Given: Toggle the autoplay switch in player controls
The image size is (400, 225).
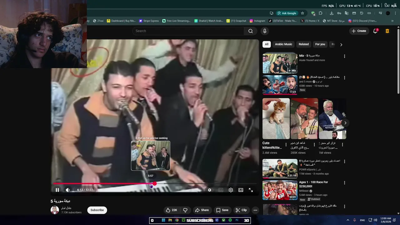Looking at the screenshot, I should click(x=209, y=190).
